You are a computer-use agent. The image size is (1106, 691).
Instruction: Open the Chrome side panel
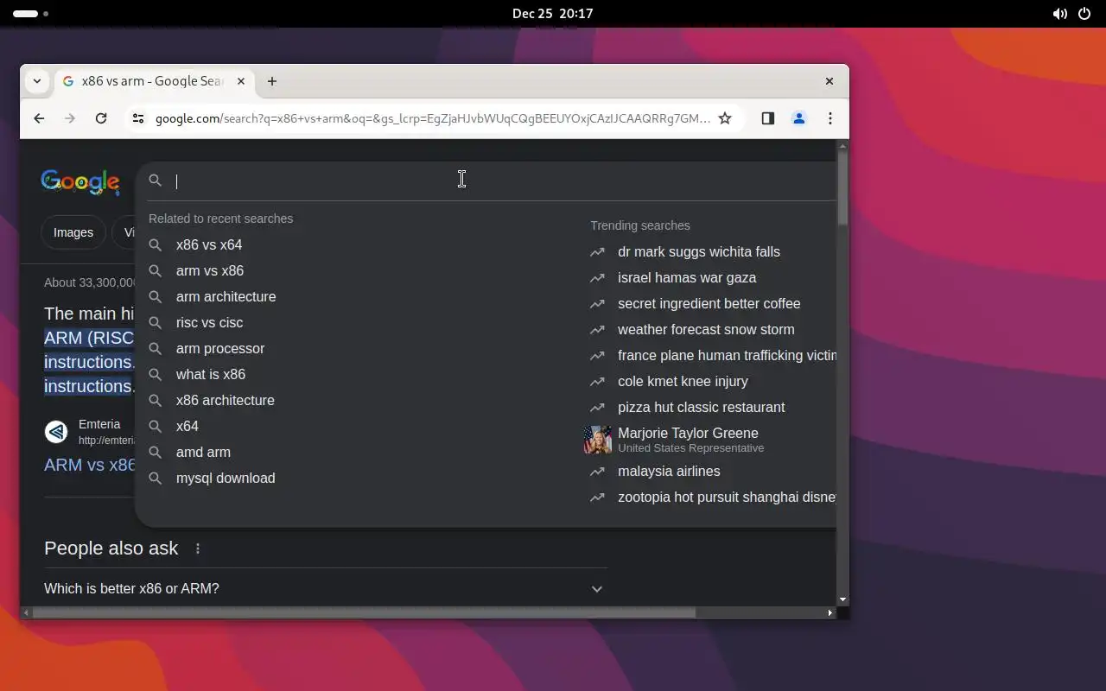point(767,118)
